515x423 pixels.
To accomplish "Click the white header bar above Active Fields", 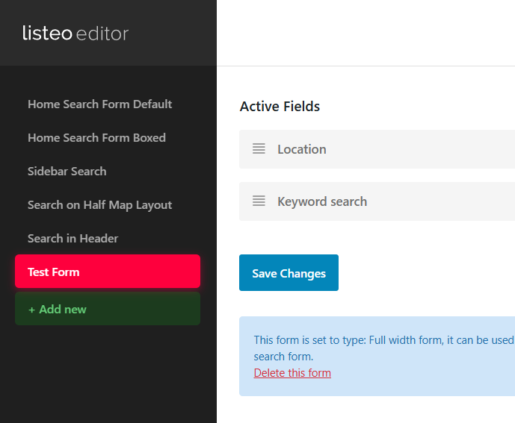I will point(366,34).
